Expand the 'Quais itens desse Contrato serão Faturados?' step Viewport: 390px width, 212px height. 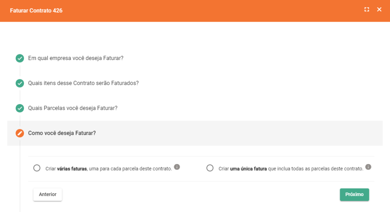(x=83, y=83)
